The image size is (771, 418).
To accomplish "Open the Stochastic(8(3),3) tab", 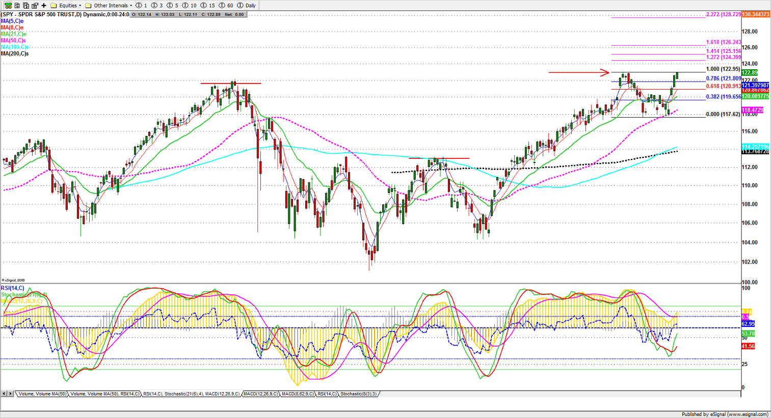I will tap(359, 394).
